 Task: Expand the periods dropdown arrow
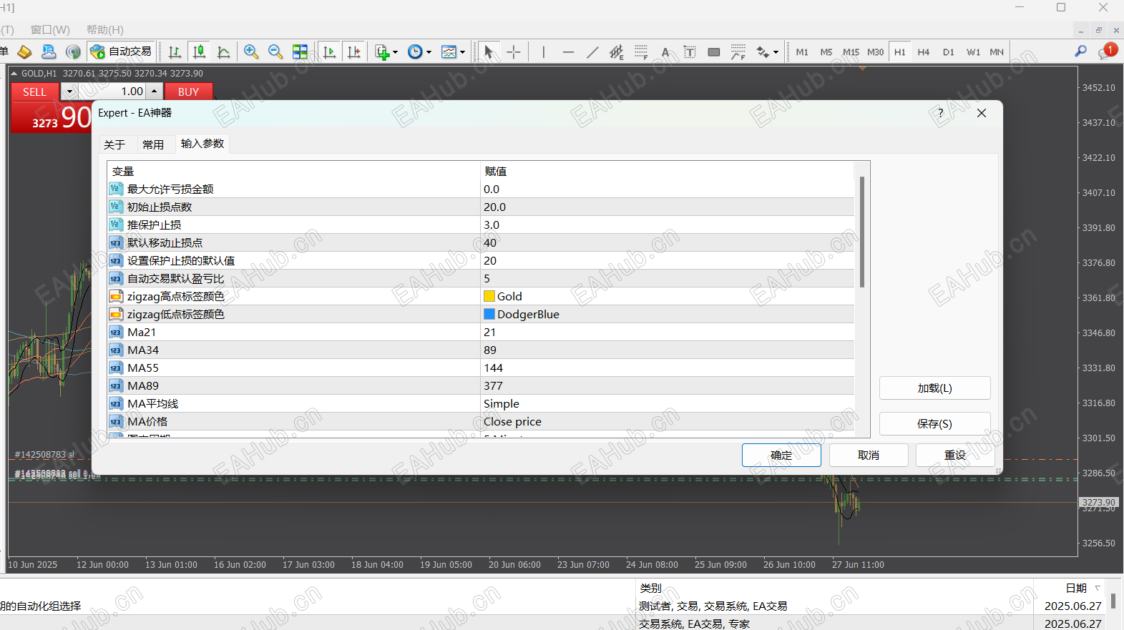pyautogui.click(x=429, y=52)
